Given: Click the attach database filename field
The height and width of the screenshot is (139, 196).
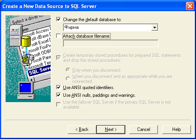Looking at the screenshot, I should coord(111,43).
